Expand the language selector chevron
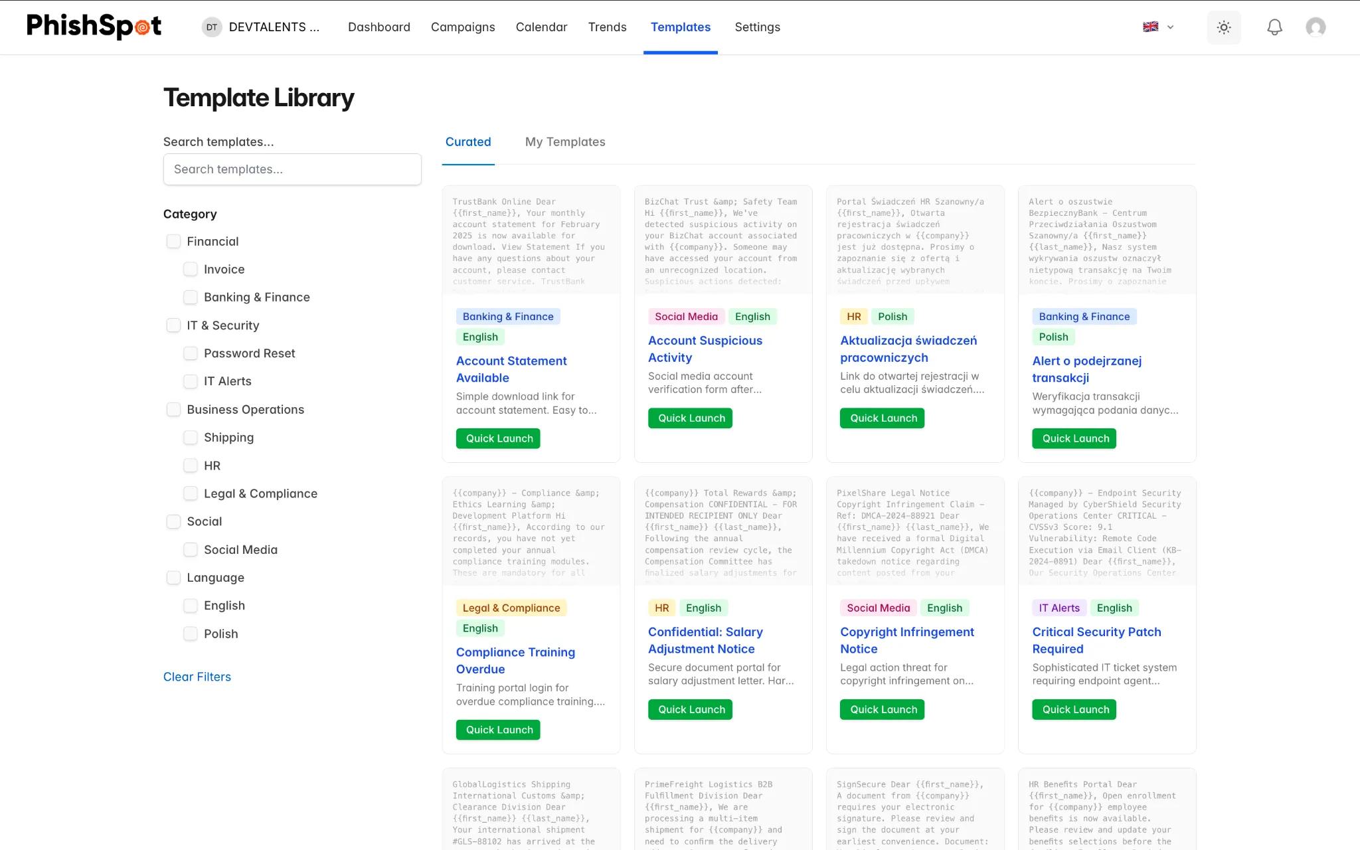 [x=1171, y=27]
